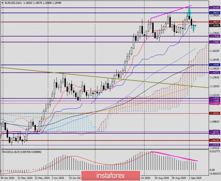Click the red 1.18824 price label
The width and height of the screenshot is (221, 181).
tap(214, 22)
